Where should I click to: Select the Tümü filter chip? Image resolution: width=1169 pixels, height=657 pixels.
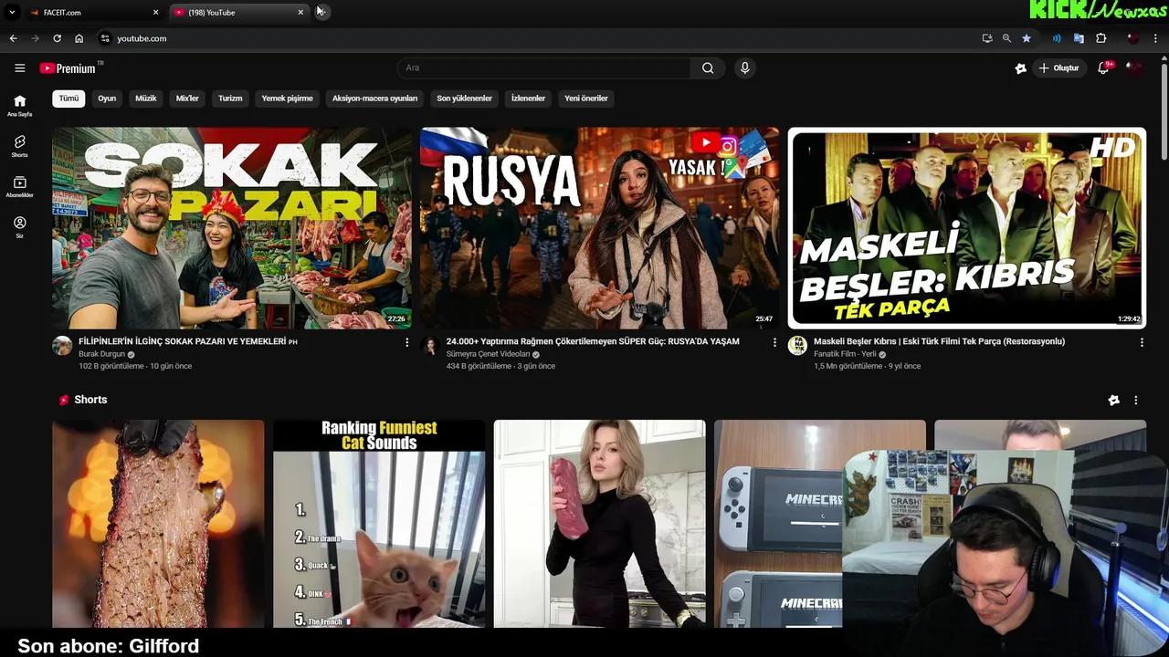pos(68,99)
